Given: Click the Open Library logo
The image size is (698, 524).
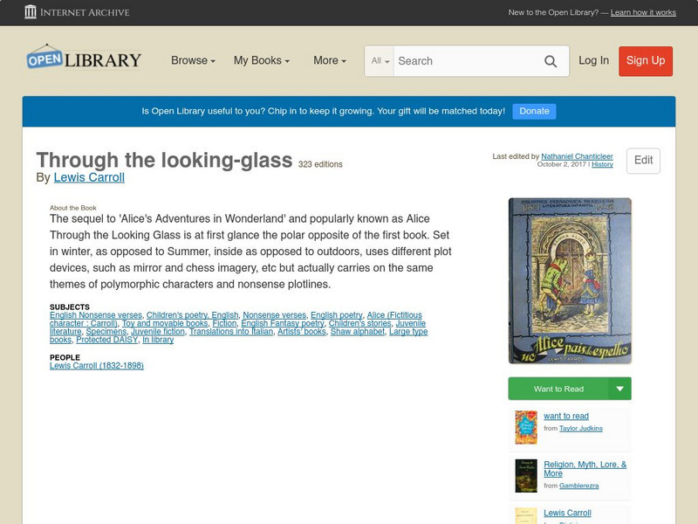Looking at the screenshot, I should pos(83,58).
